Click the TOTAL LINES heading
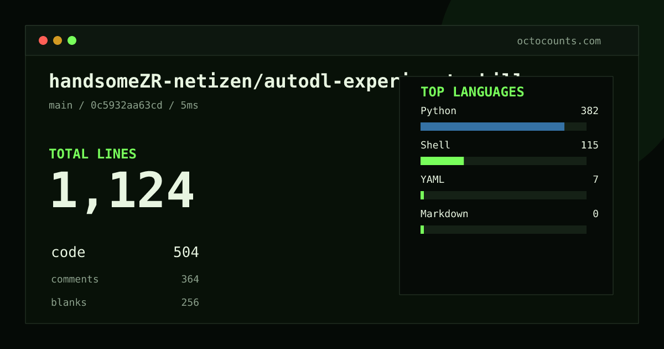The height and width of the screenshot is (349, 664). click(x=92, y=154)
